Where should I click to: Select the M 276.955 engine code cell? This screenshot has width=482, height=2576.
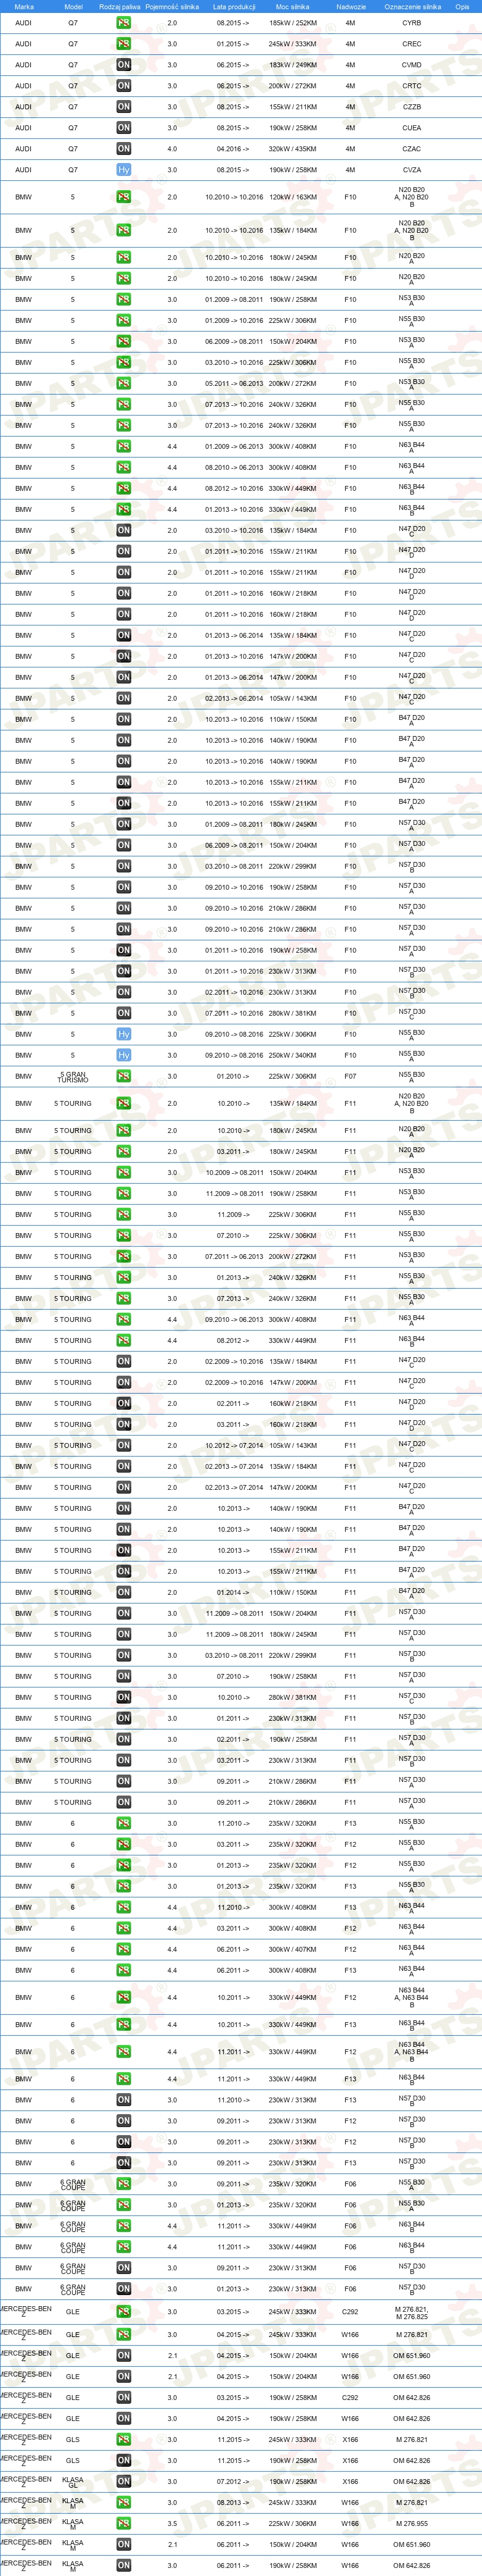(412, 2523)
